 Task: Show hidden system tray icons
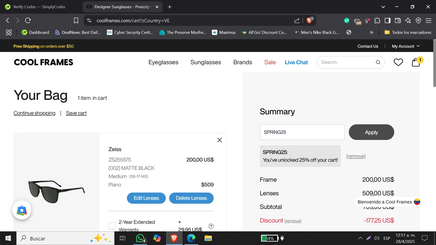tap(360, 238)
